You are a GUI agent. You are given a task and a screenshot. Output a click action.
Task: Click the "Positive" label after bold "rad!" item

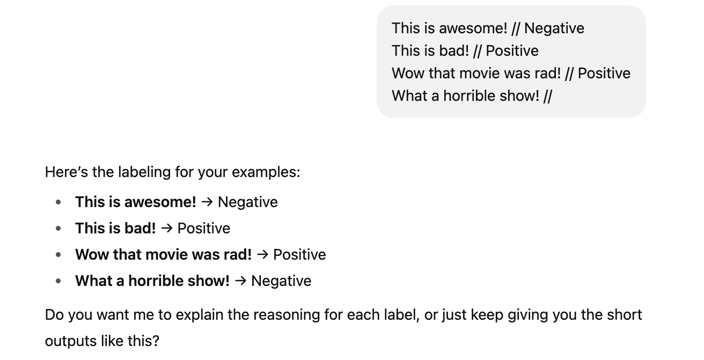[299, 255]
